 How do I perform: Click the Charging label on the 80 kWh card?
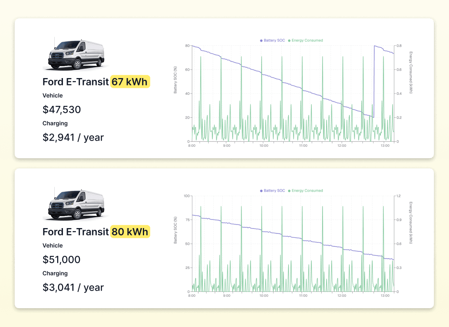click(55, 273)
